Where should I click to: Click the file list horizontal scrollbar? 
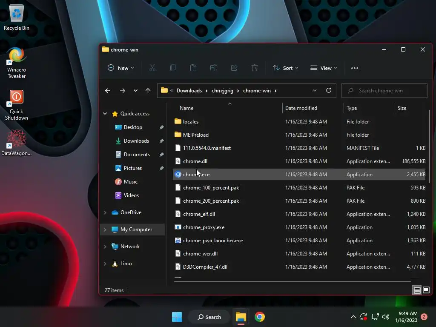click(x=292, y=282)
